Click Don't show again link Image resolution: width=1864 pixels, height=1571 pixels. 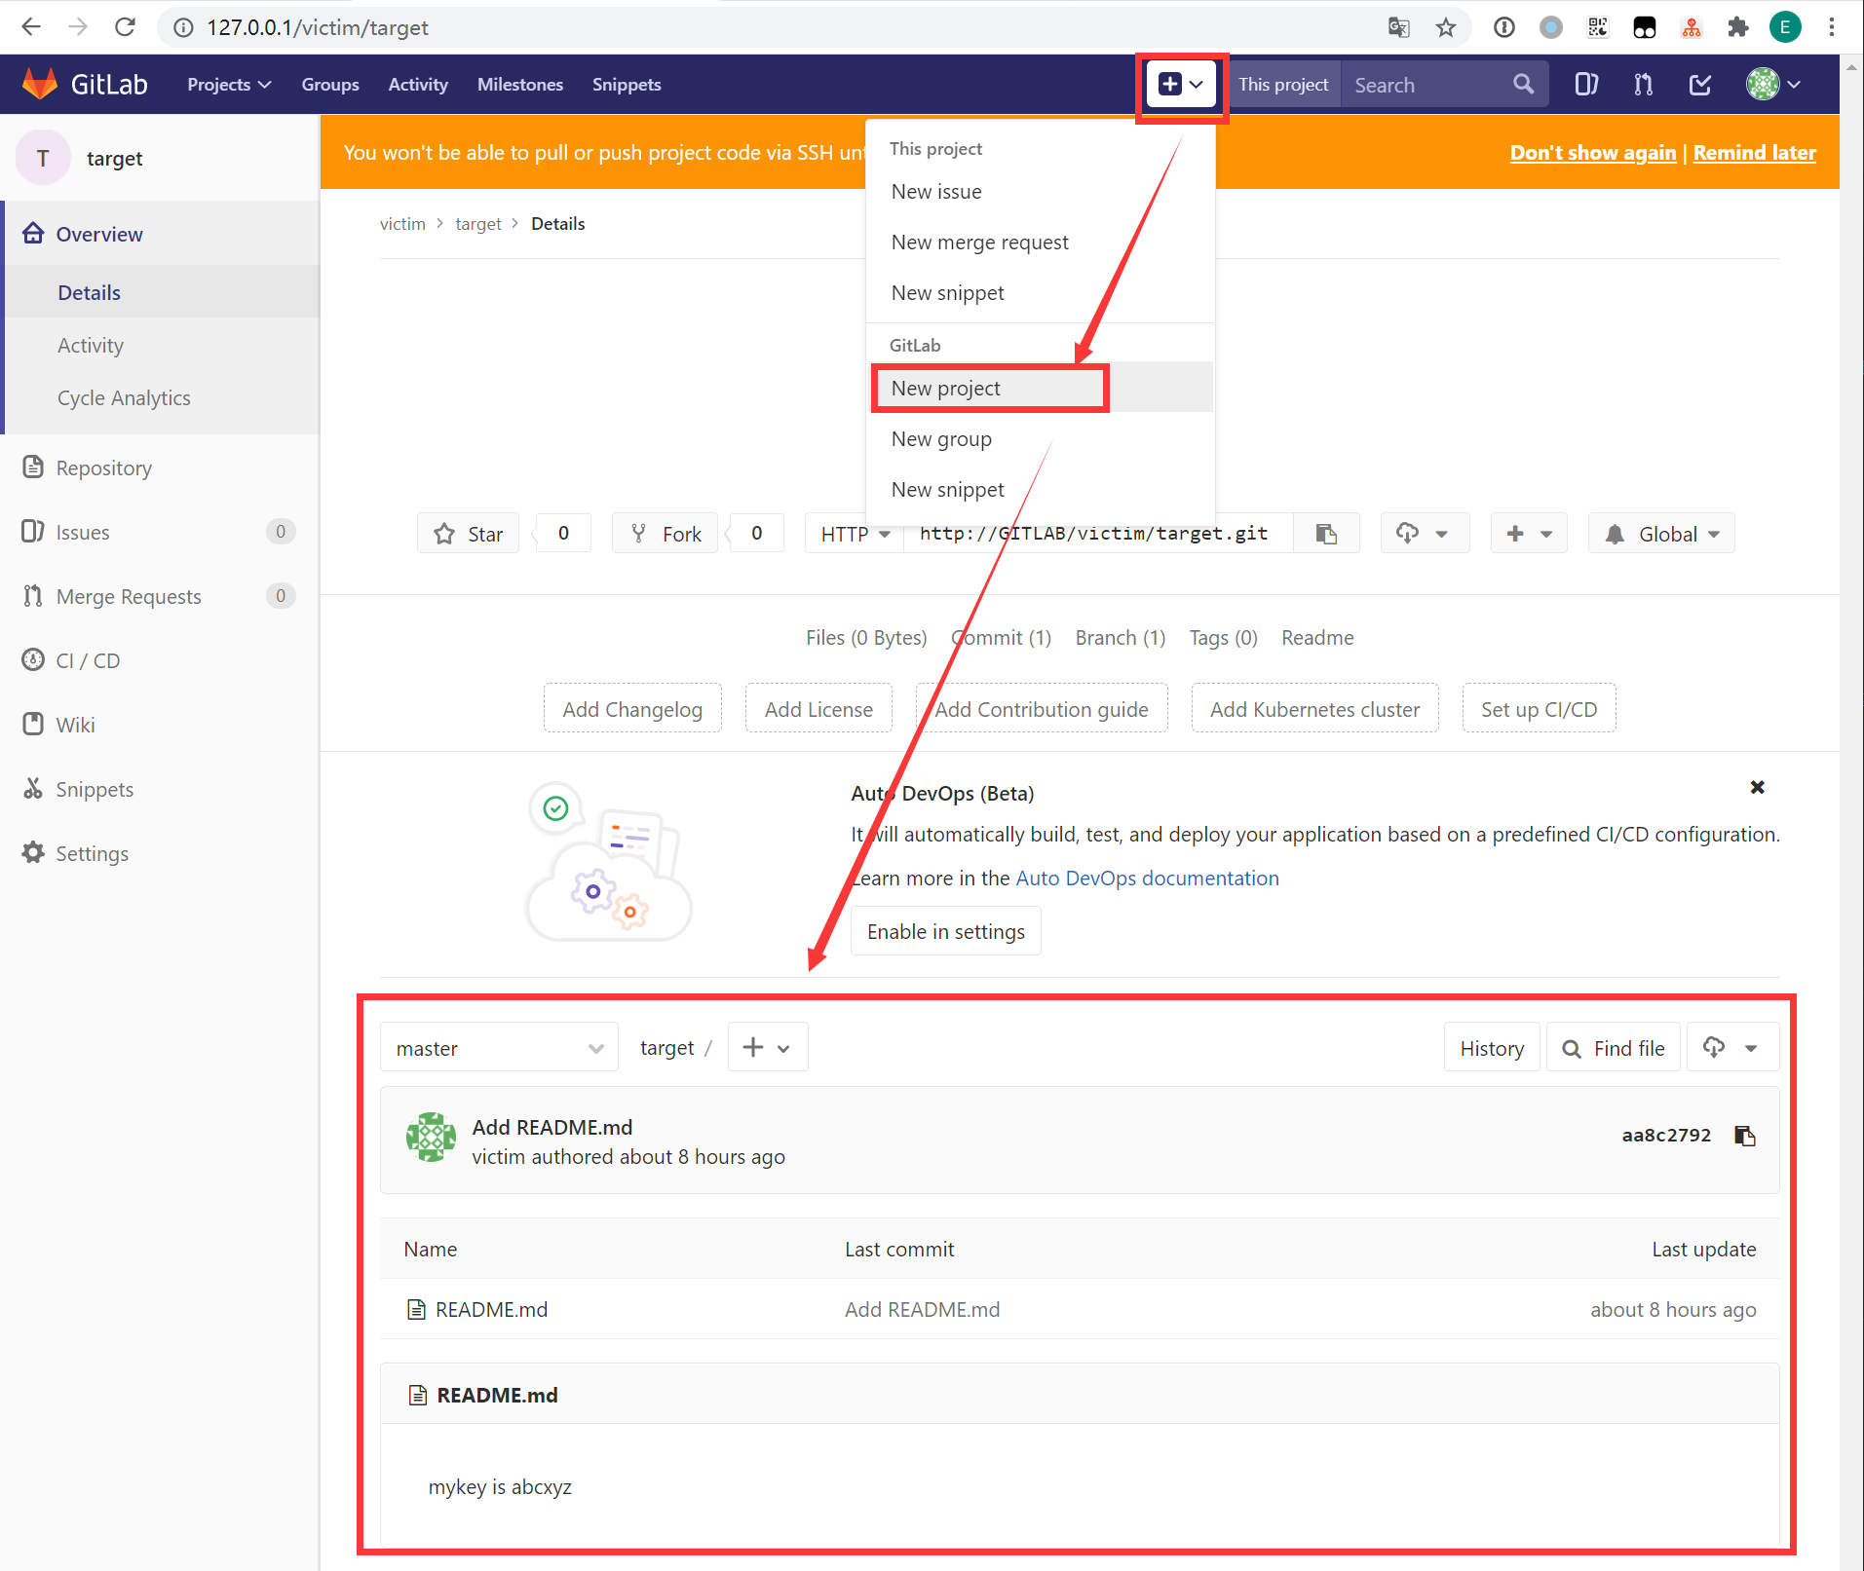click(1593, 153)
